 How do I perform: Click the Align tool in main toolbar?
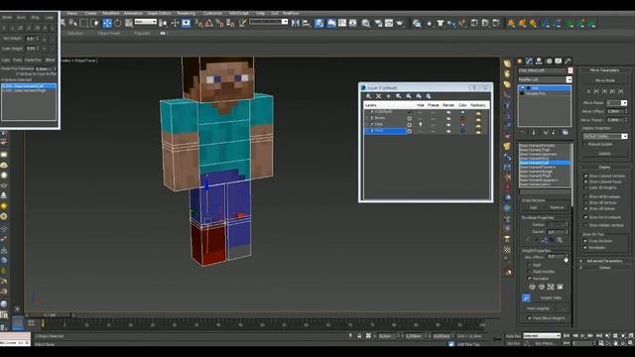coord(307,24)
